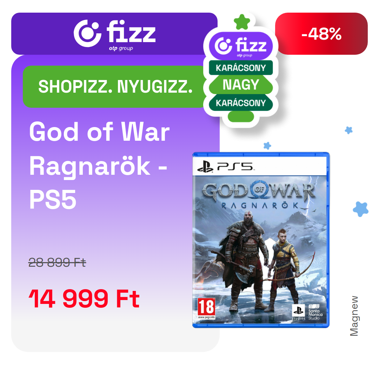Click the God of War Ragnarök title text
This screenshot has height=379, width=379.
(x=99, y=165)
